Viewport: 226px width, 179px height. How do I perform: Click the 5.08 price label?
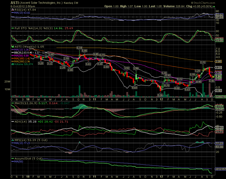coord(84,51)
